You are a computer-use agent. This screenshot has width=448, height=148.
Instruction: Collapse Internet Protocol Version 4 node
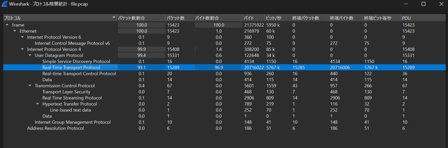pos(22,49)
